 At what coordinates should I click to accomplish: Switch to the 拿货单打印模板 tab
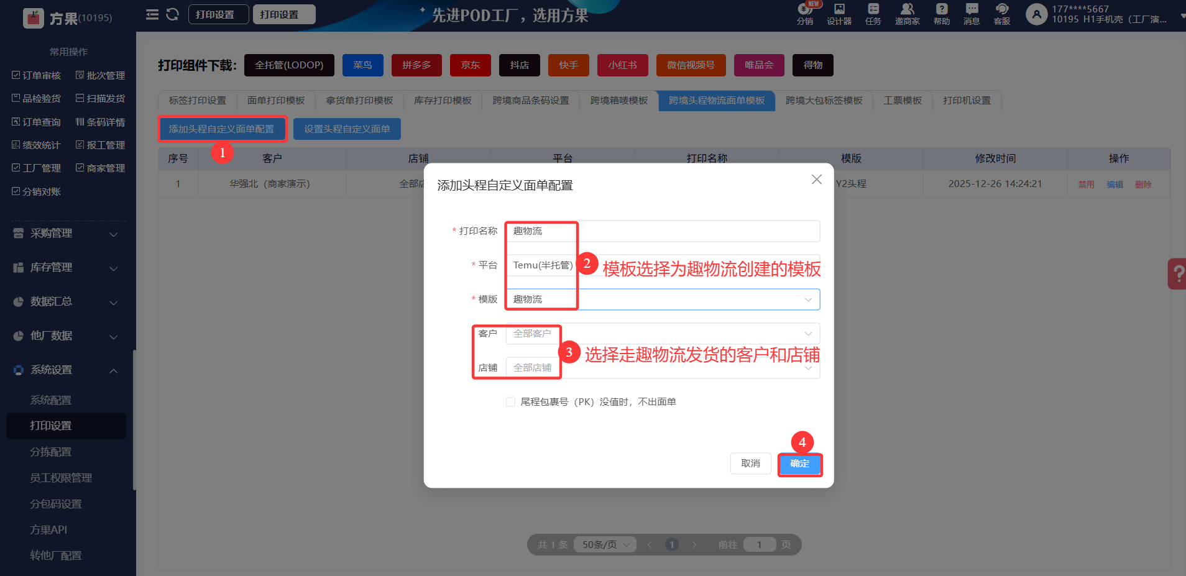pyautogui.click(x=359, y=101)
